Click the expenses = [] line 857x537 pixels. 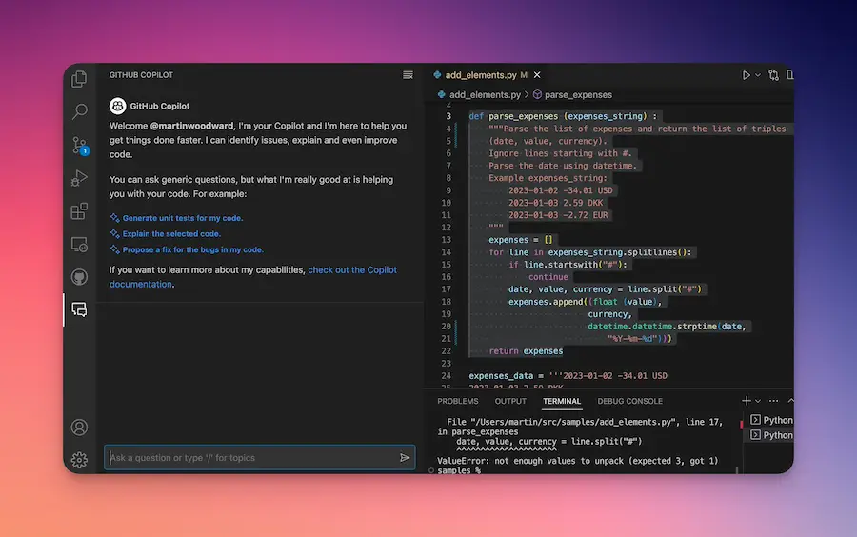(521, 240)
